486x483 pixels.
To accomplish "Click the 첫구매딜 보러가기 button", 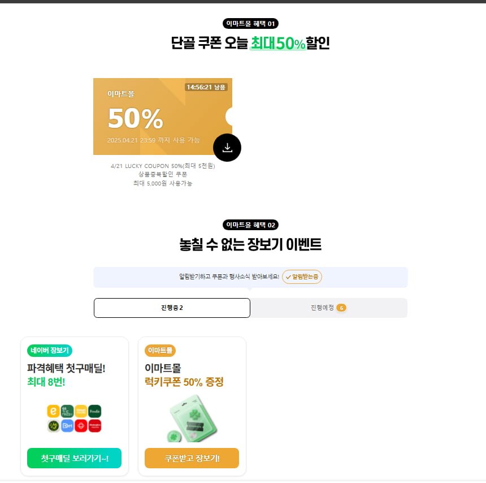I will tap(75, 458).
